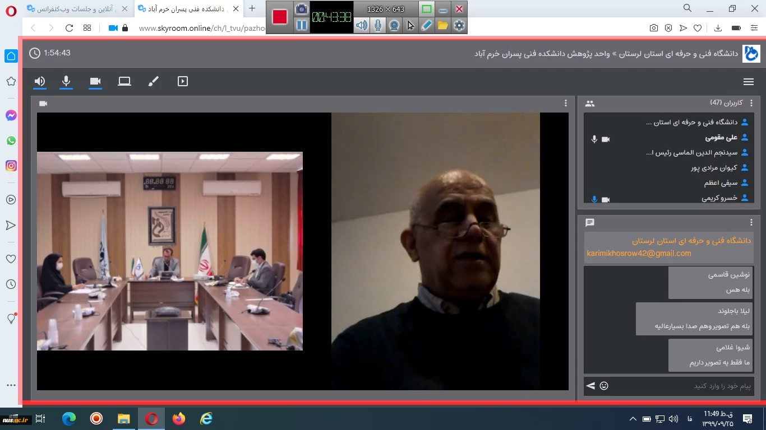Expand the chat panel three-dot options
This screenshot has width=766, height=430.
click(751, 223)
